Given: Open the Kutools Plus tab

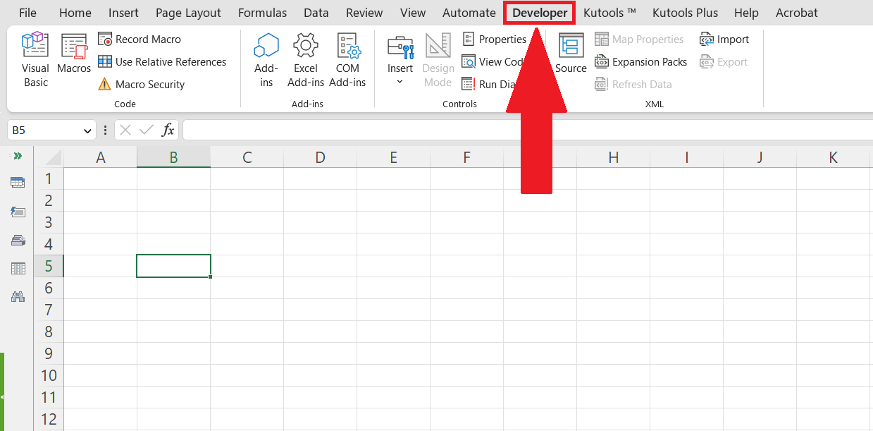Looking at the screenshot, I should click(684, 12).
